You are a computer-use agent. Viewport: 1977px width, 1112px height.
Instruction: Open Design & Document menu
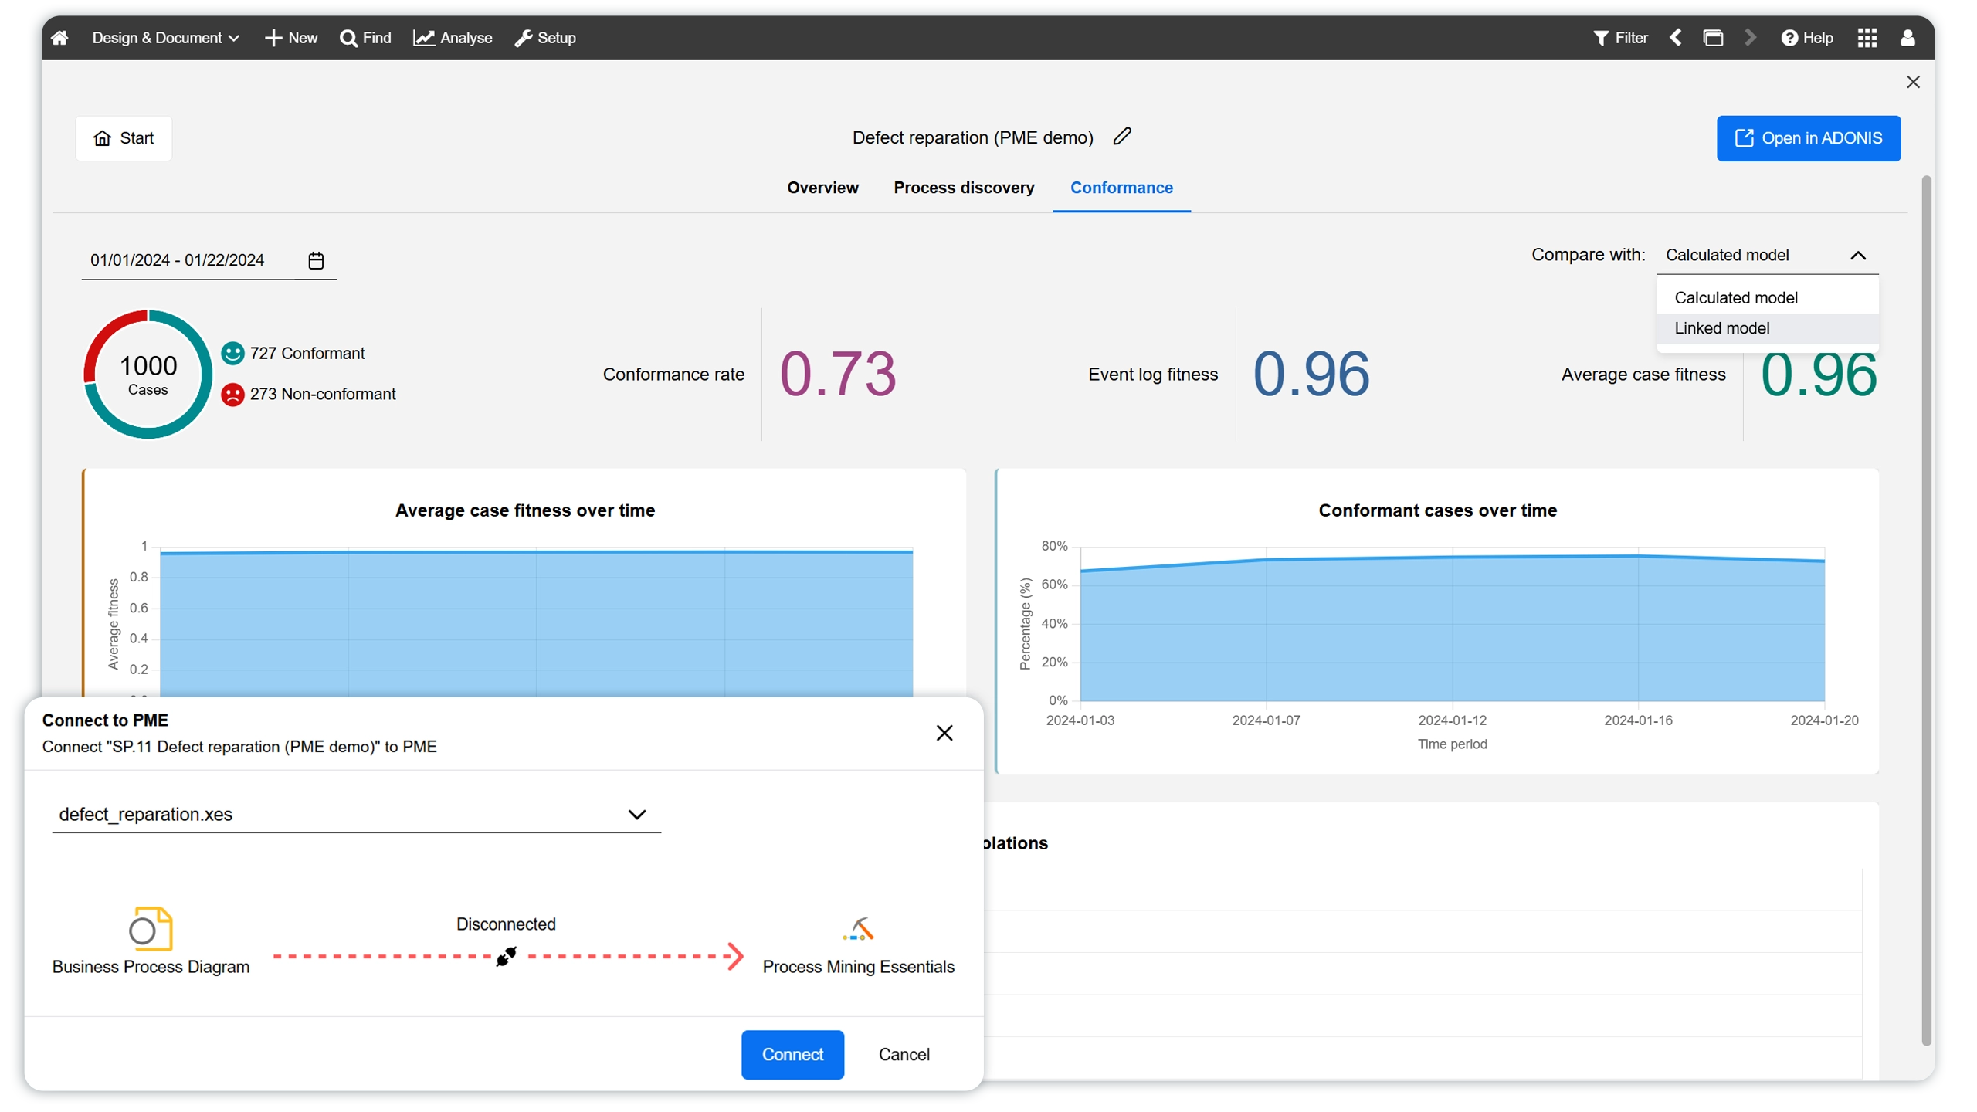click(165, 38)
